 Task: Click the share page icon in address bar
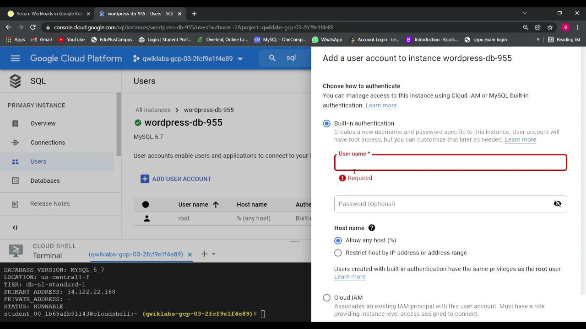(538, 27)
